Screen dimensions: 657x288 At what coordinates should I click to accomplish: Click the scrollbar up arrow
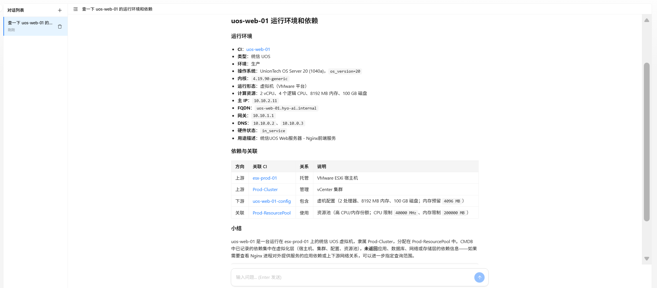pyautogui.click(x=647, y=20)
